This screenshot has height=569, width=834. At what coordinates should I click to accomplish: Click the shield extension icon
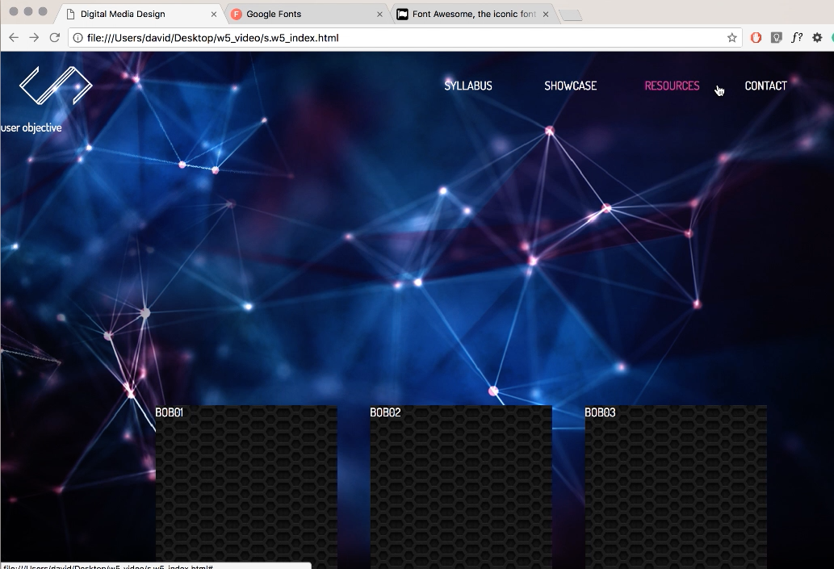pos(777,37)
